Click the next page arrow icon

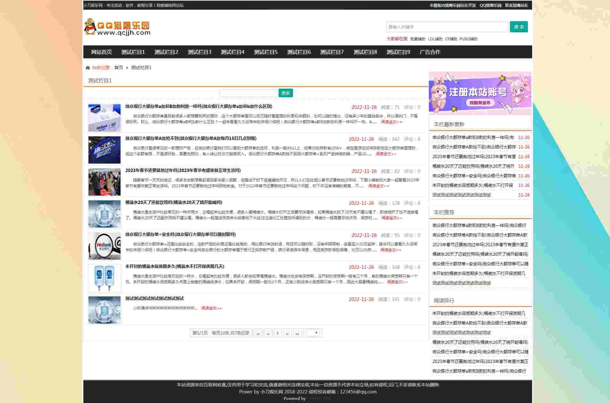point(288,333)
